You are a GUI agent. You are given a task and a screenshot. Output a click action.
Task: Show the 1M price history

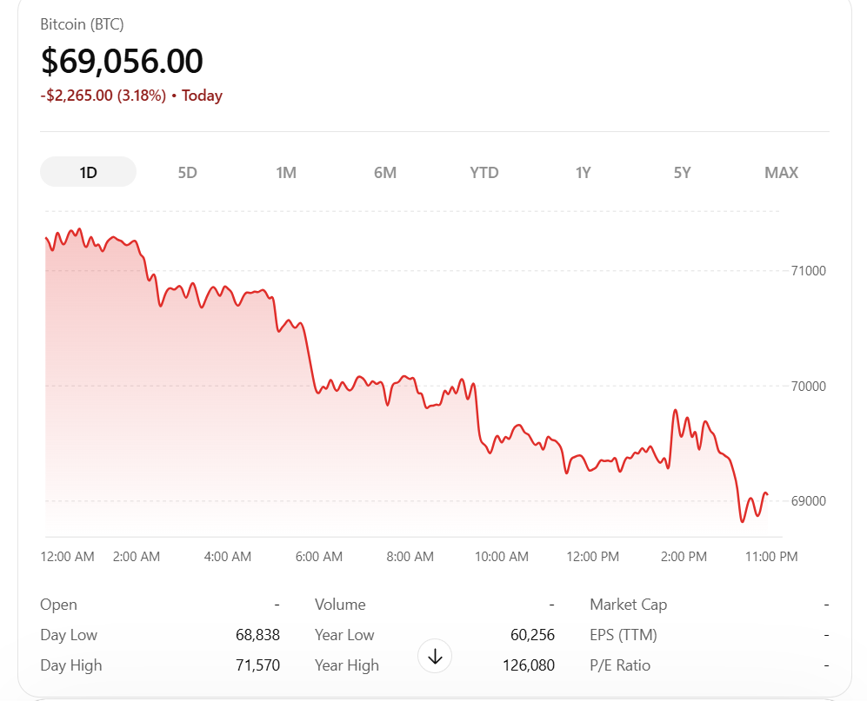tap(286, 172)
